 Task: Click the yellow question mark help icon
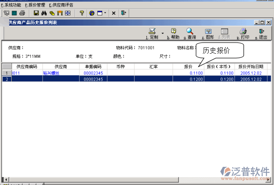pos(82,13)
